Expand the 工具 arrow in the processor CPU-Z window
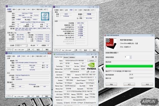Image resolution: width=159 pixels, height=106 pixels. pos(33,50)
